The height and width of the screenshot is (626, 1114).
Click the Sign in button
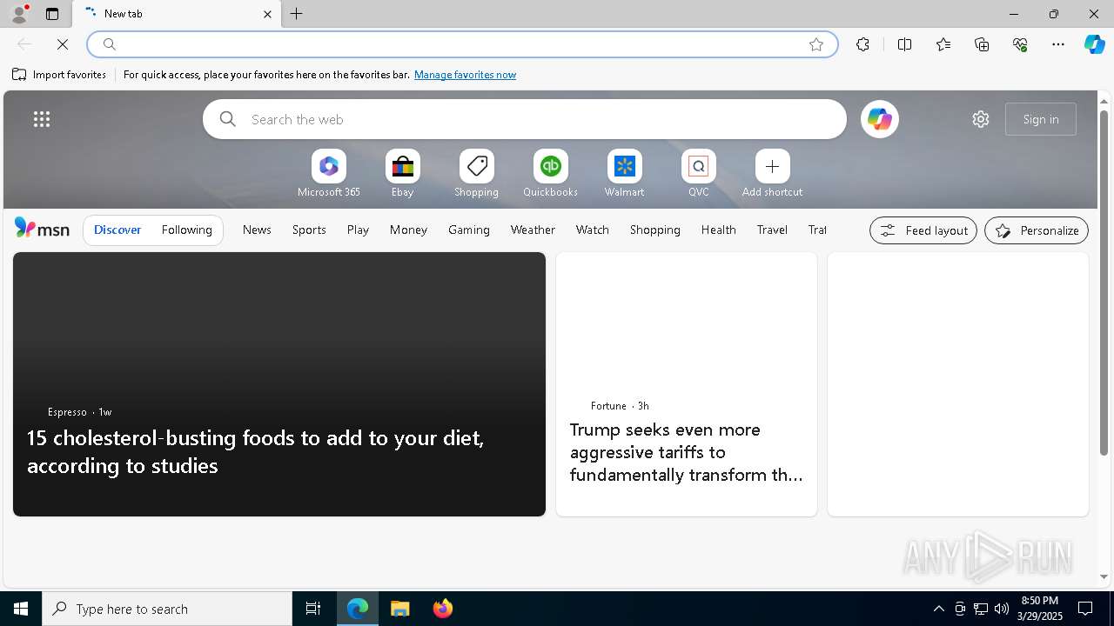pos(1041,119)
